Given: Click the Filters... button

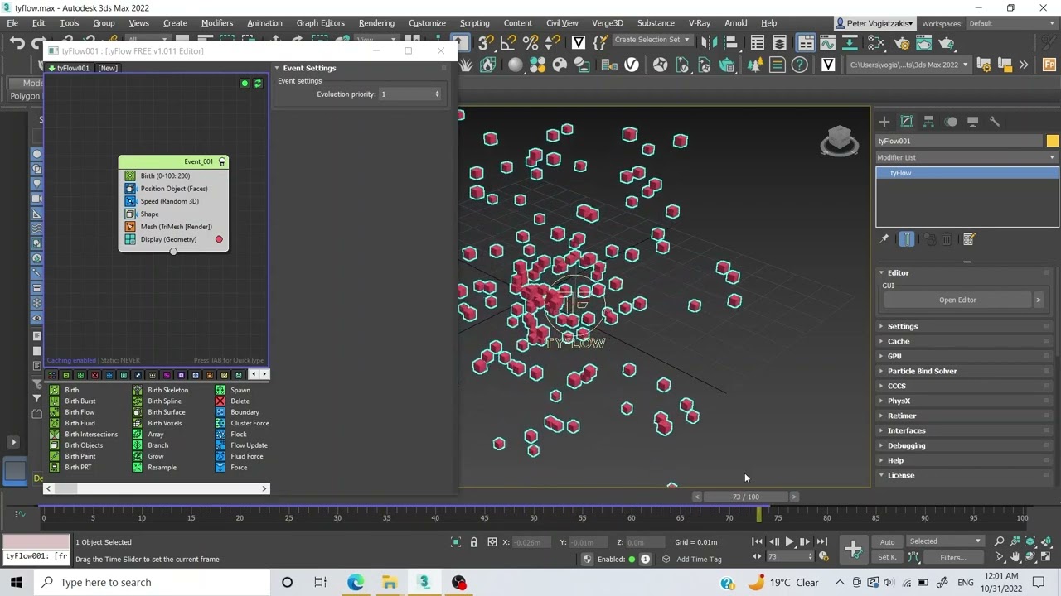Looking at the screenshot, I should tap(953, 557).
